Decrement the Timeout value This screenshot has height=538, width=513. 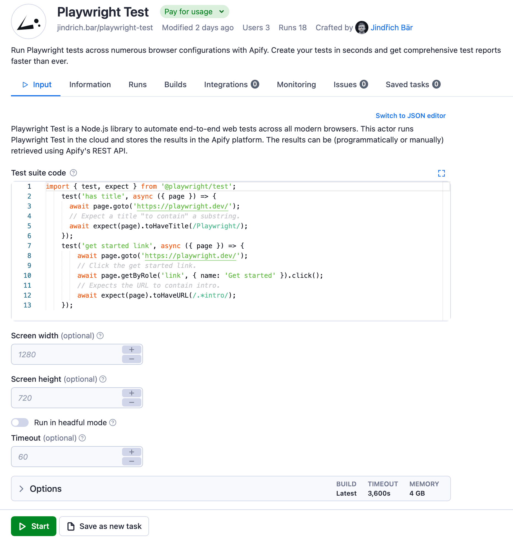pos(132,461)
